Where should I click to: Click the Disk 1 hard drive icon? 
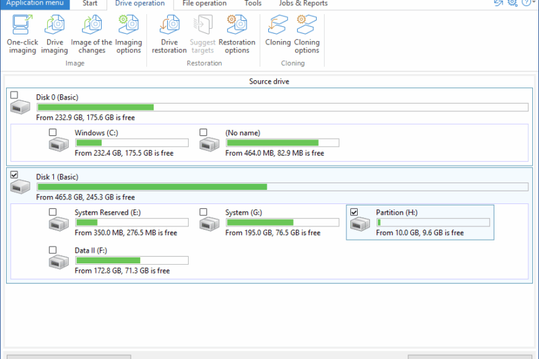pos(20,187)
